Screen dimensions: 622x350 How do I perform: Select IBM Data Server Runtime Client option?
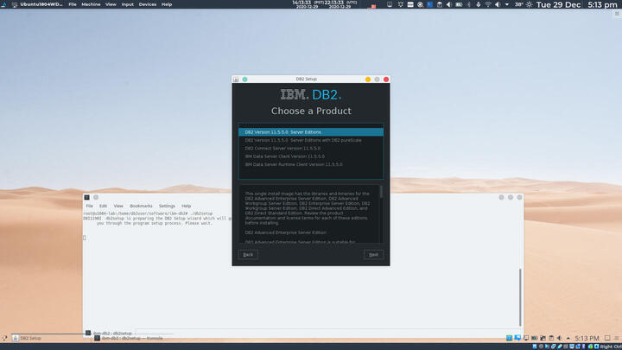click(311, 164)
